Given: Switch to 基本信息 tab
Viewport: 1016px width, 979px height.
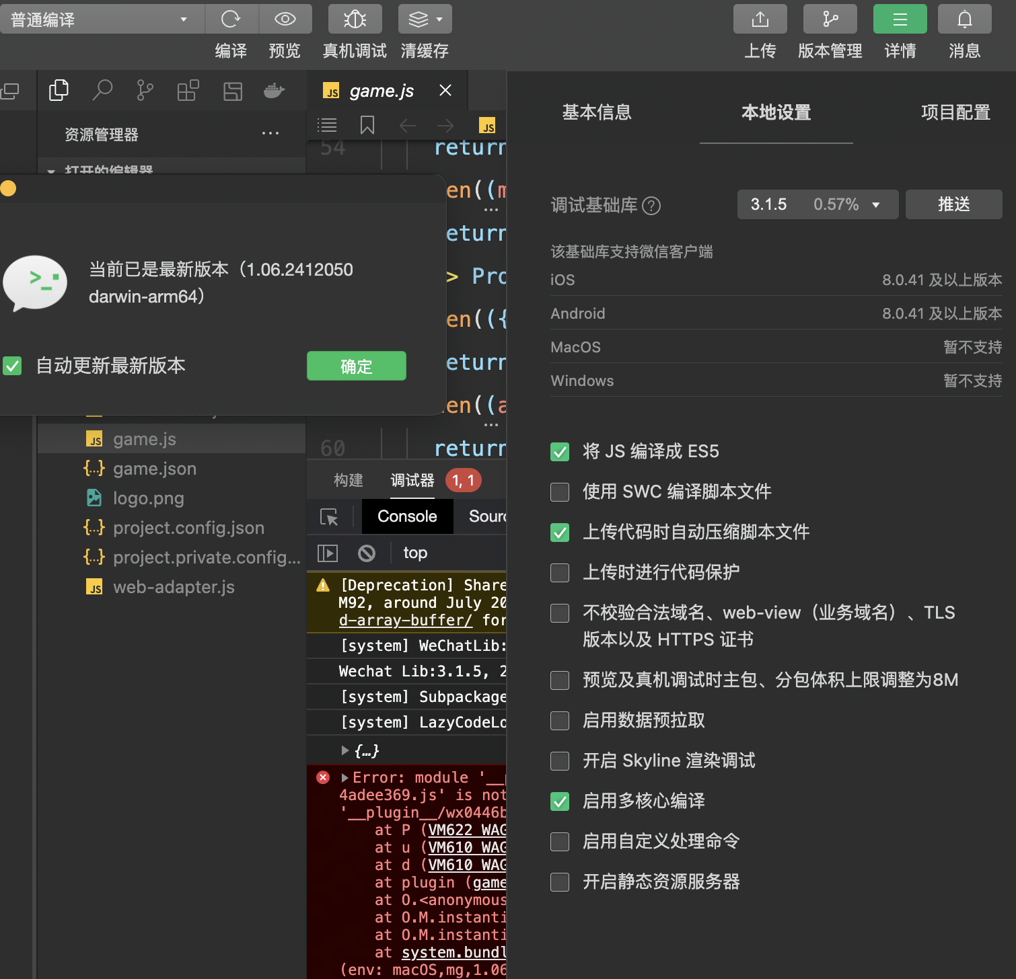Looking at the screenshot, I should coord(597,112).
